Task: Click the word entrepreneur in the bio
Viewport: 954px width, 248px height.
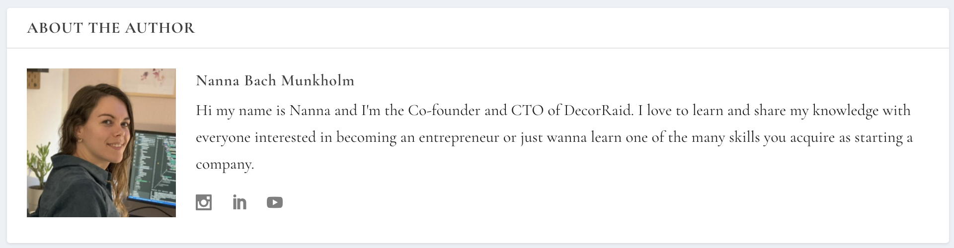Action: coord(459,137)
